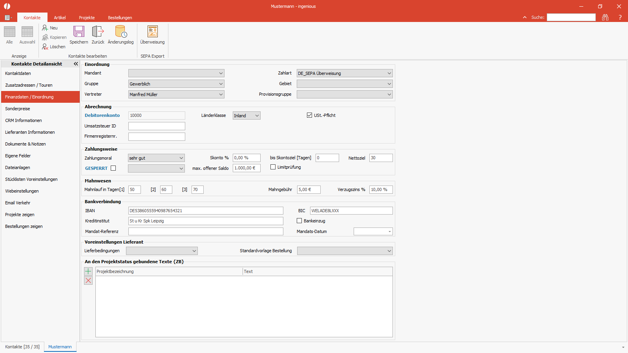This screenshot has height=353, width=628.
Task: Click the binoculars search icon
Action: [x=605, y=17]
